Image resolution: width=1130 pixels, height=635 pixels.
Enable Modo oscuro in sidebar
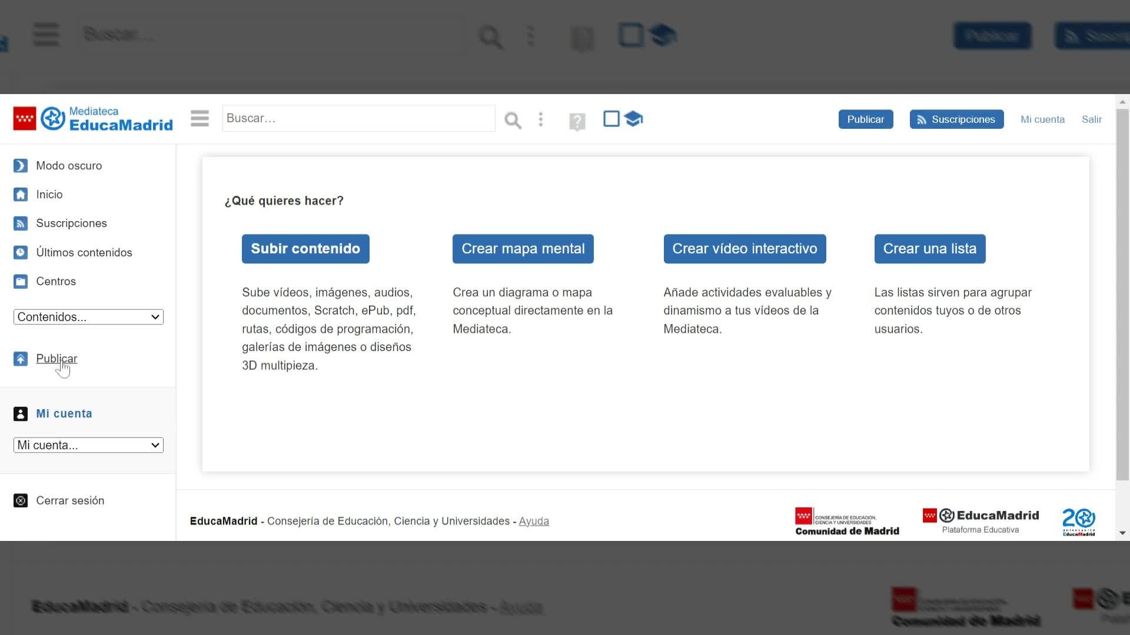(x=68, y=166)
